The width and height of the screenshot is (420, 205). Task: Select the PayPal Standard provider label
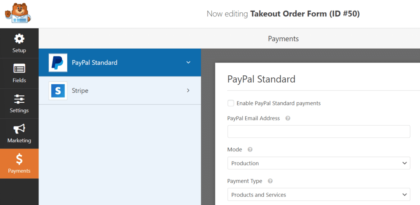coord(95,63)
